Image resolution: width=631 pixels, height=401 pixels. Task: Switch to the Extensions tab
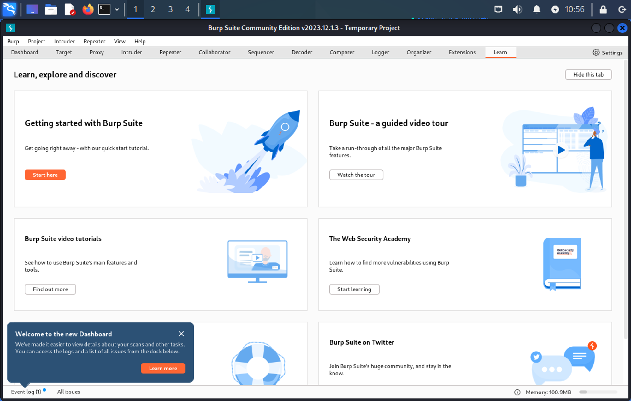[462, 52]
